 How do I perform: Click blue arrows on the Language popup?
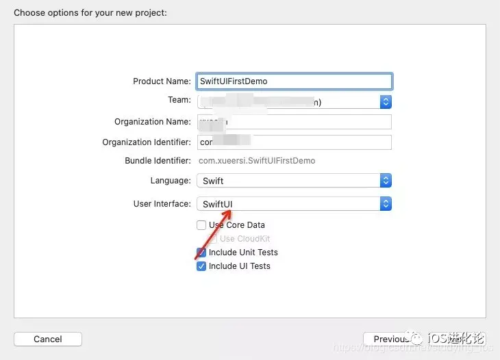[x=386, y=181]
